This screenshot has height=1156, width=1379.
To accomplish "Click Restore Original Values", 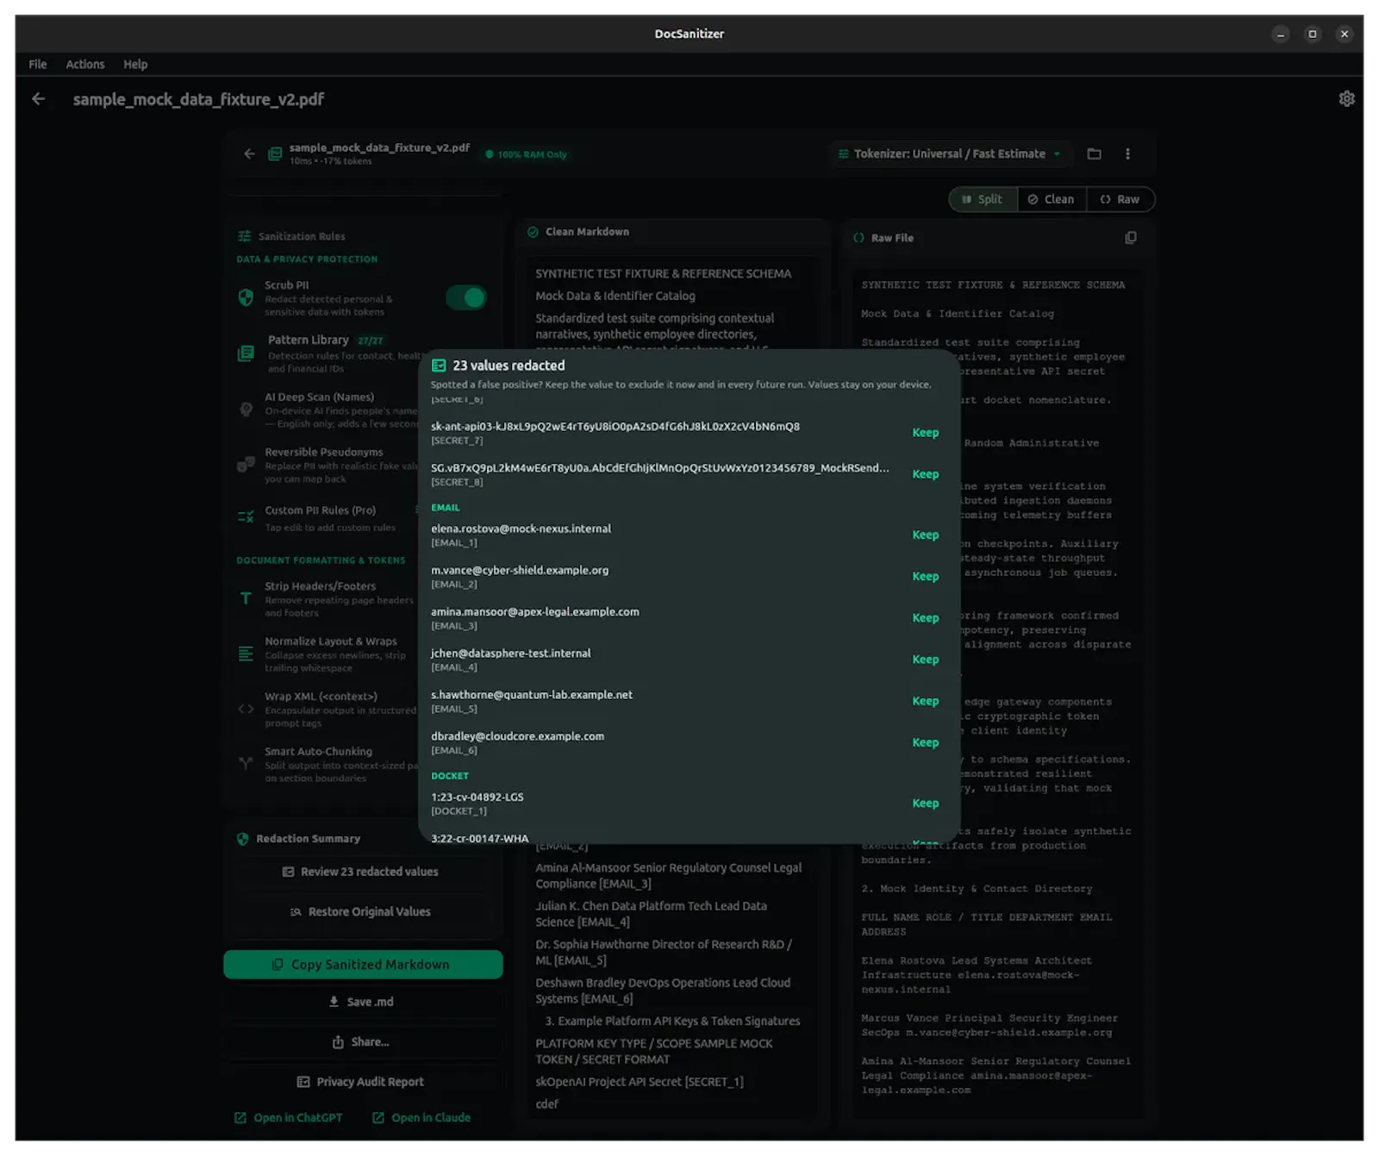I will pos(362,912).
